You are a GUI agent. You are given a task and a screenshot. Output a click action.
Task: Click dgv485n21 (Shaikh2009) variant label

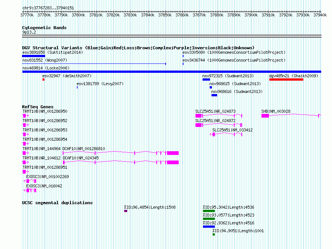(x=294, y=76)
